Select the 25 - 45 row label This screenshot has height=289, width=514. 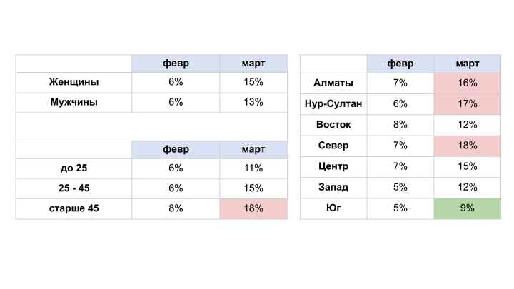pos(74,188)
